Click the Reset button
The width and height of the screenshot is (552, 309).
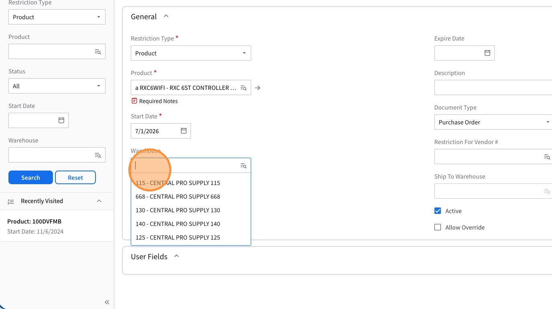(x=75, y=177)
